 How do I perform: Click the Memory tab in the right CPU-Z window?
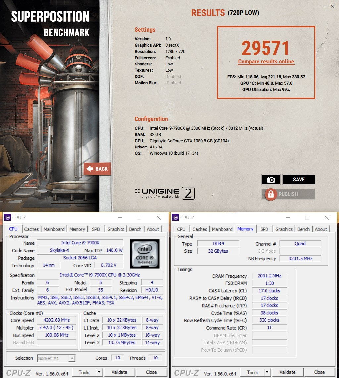tap(245, 229)
